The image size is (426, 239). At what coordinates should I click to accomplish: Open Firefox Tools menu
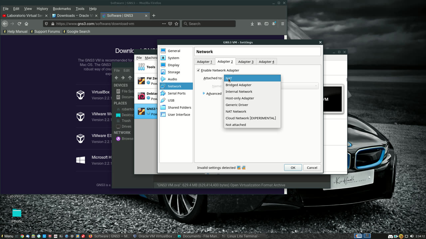[x=80, y=9]
